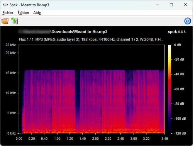Image resolution: width=193 pixels, height=146 pixels.
Task: Save the spectrogram with the green arrow icon
Action: [x=15, y=21]
